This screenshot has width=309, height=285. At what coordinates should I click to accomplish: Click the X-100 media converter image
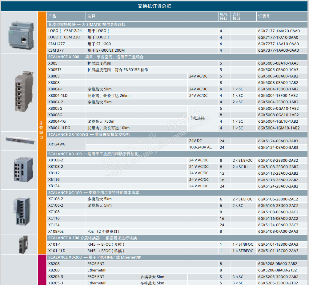click(x=23, y=244)
